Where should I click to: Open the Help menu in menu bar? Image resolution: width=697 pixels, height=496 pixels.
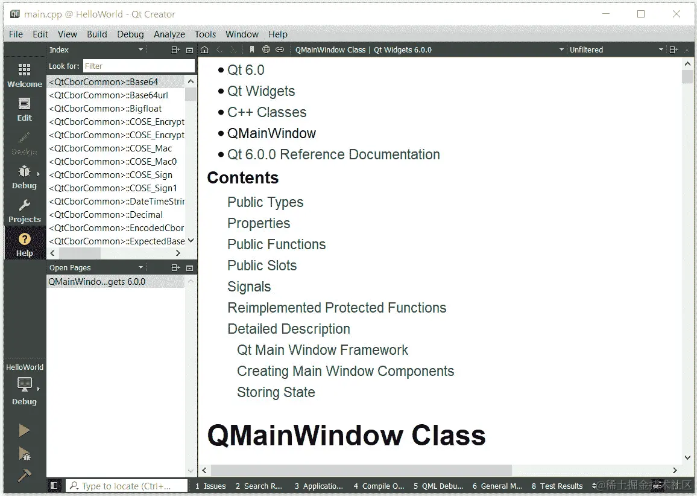[x=278, y=34]
